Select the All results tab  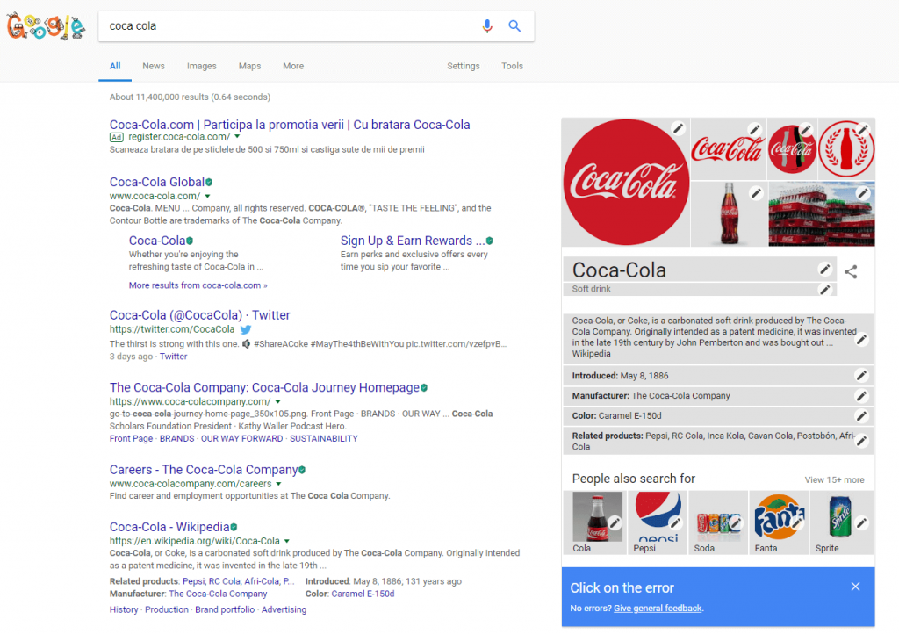[115, 66]
